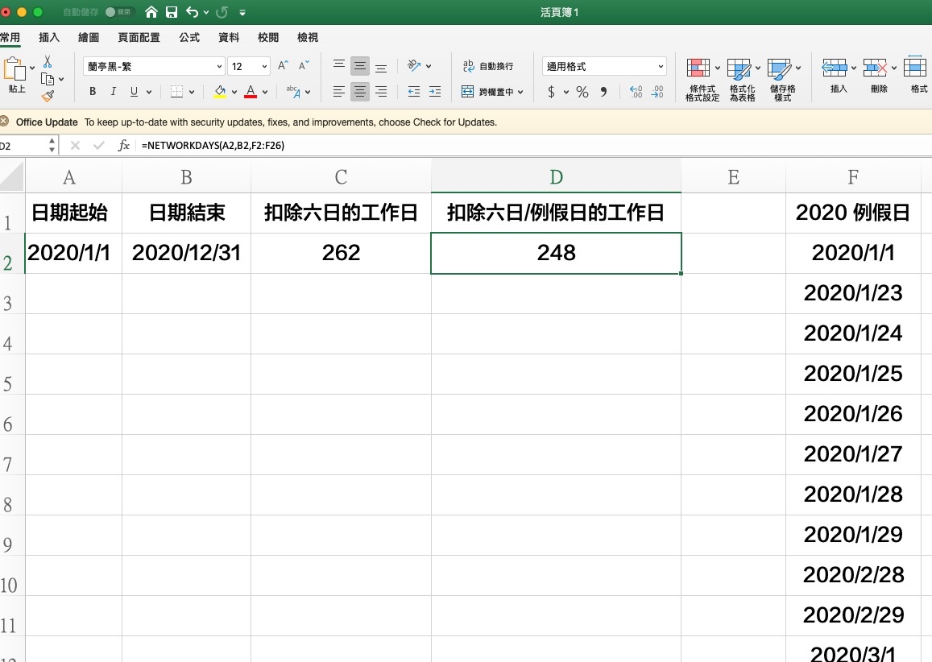Viewport: 932px width, 662px height.
Task: Apply the yellow fill color swatch
Action: pyautogui.click(x=220, y=92)
